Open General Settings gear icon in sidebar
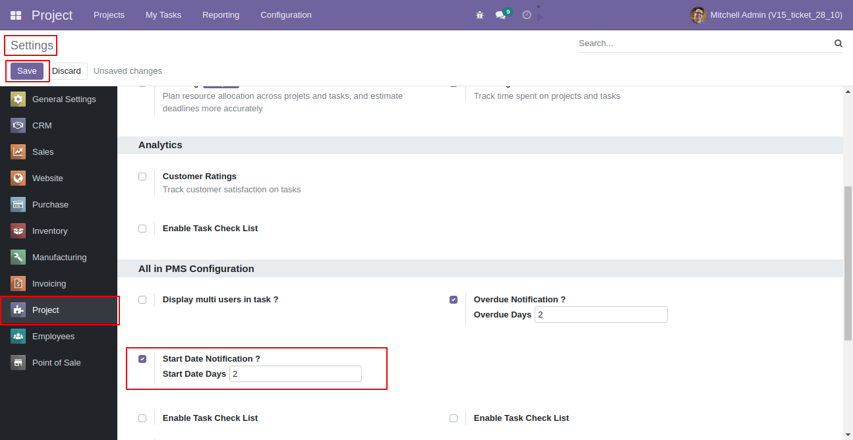Viewport: 853px width, 440px height. point(18,99)
